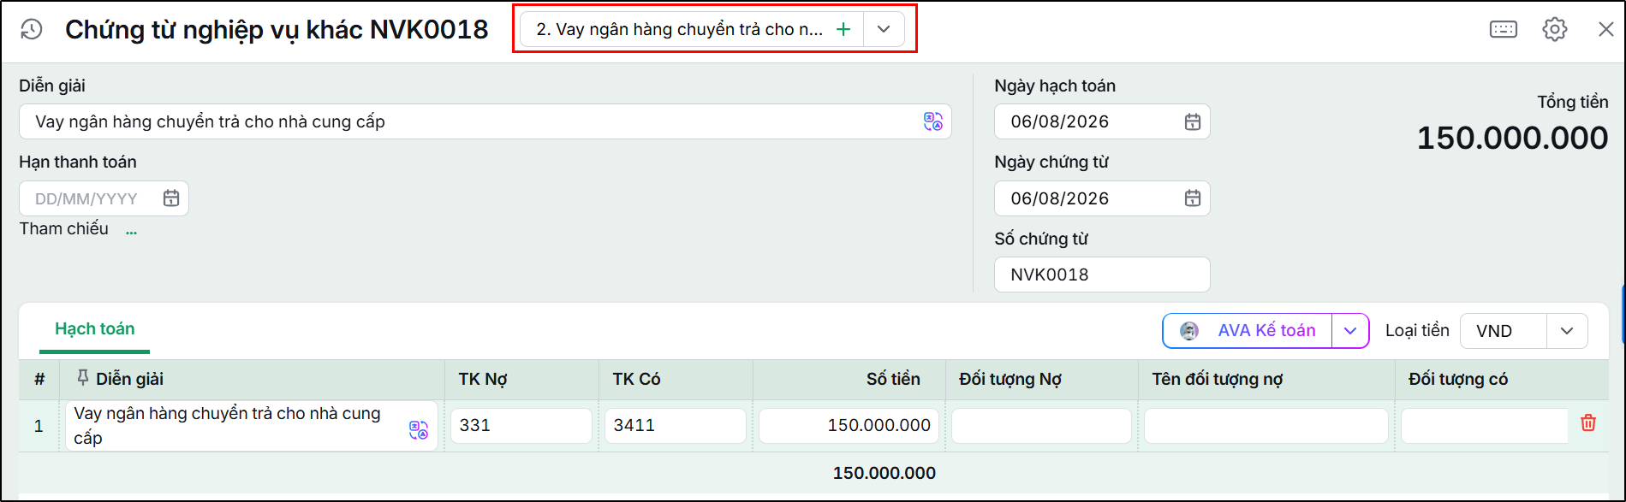Expand the voucher template dropdown arrow
The width and height of the screenshot is (1626, 502).
coord(884,29)
